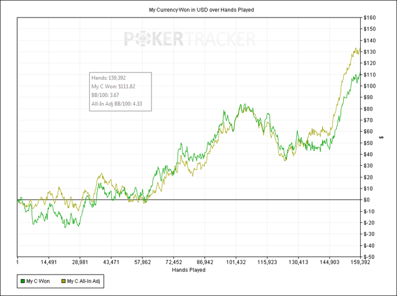Click the y-axis label $110
397x296 pixels.
(x=369, y=75)
